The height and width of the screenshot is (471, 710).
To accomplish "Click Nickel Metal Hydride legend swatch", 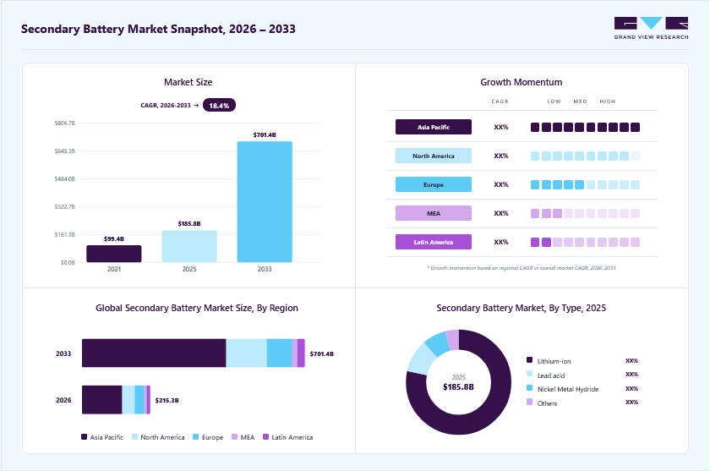I will (529, 388).
